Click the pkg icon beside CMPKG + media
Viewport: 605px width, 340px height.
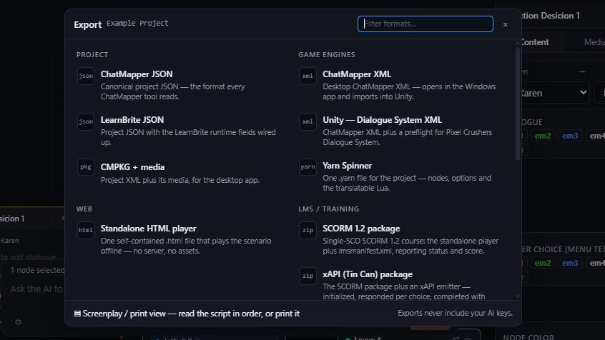86,167
